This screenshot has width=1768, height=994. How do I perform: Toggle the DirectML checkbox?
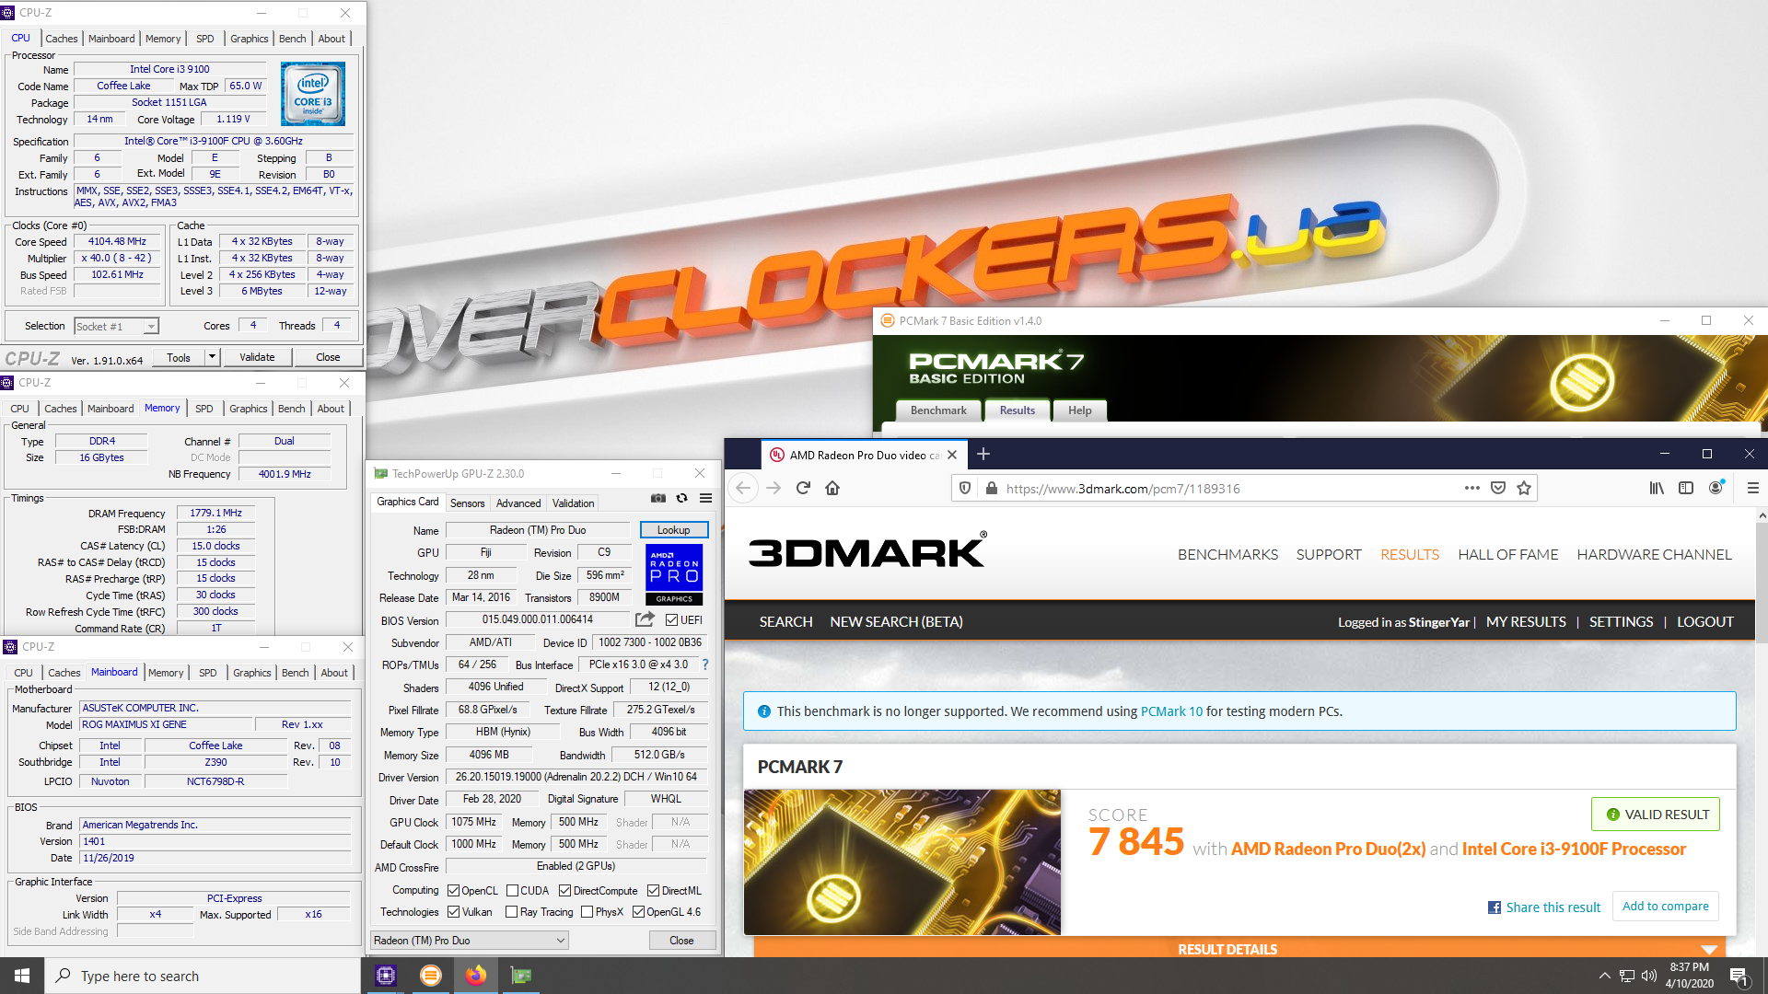tap(653, 890)
